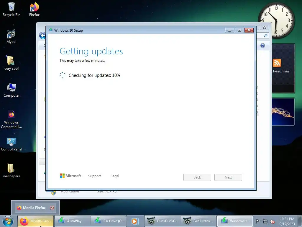The width and height of the screenshot is (302, 227).
Task: Select the Control Panel desktop icon
Action: pyautogui.click(x=12, y=144)
